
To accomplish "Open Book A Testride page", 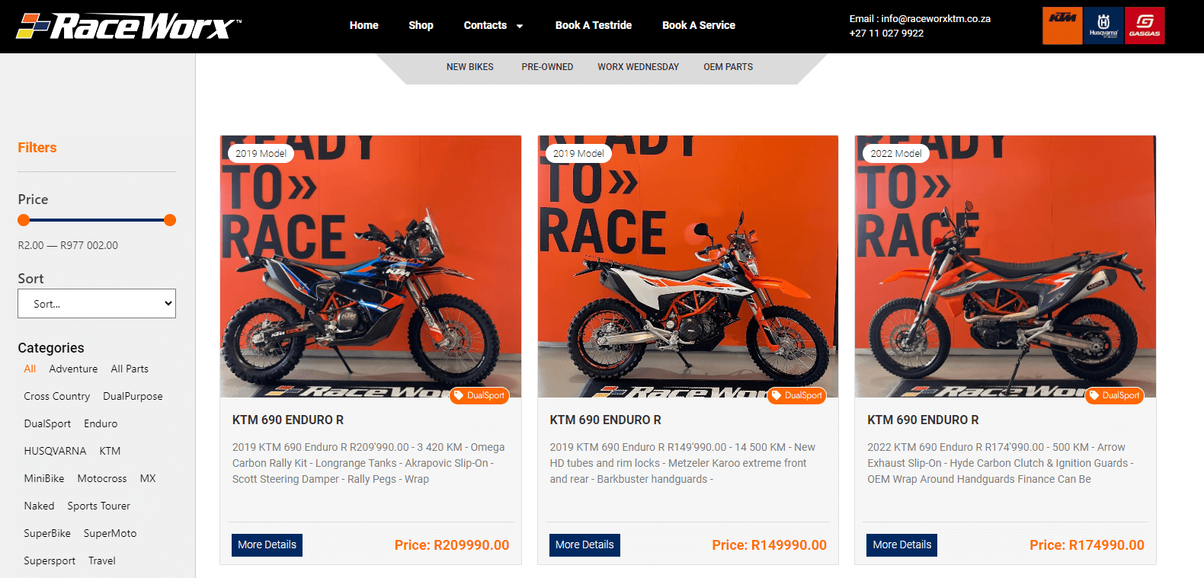I will click(593, 26).
